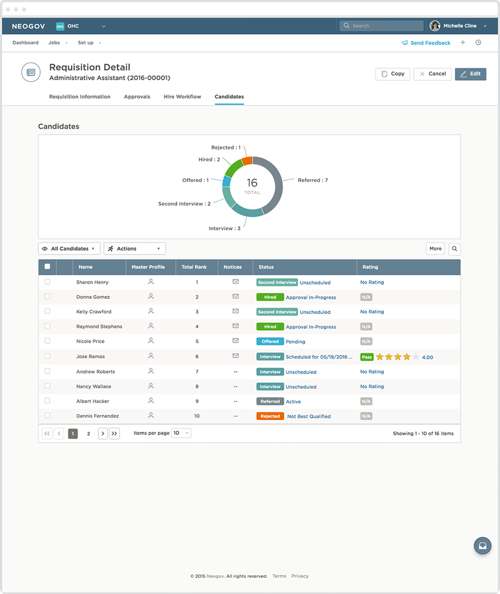Screen dimensions: 500x594
Task: Click the Requisition Detail document icon
Action: [31, 72]
